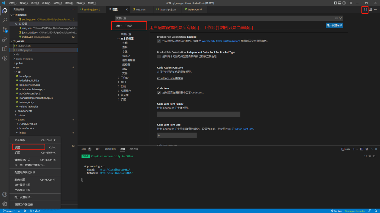Image resolution: width=380 pixels, height=213 pixels.
Task: Click the Open Settings (JSON) icon
Action: pyautogui.click(x=365, y=9)
